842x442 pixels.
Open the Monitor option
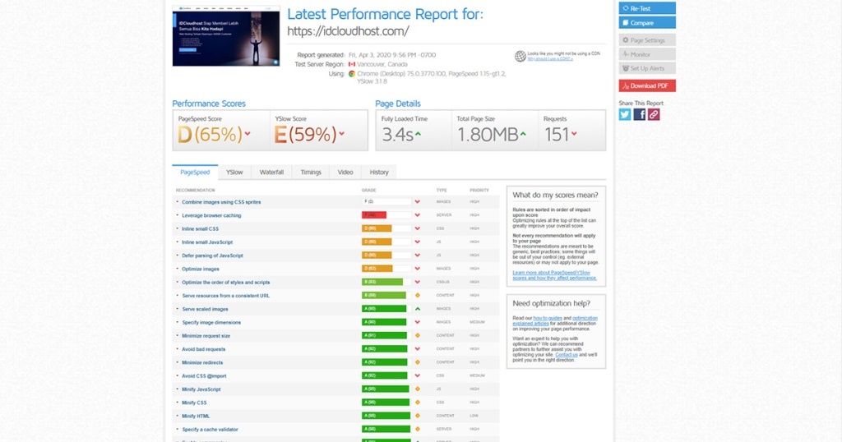tap(647, 54)
